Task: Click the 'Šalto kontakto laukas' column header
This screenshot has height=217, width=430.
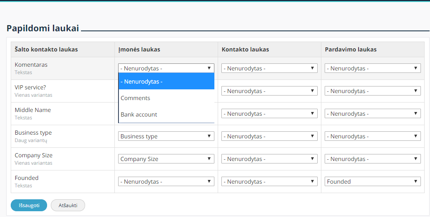Action: pyautogui.click(x=46, y=49)
